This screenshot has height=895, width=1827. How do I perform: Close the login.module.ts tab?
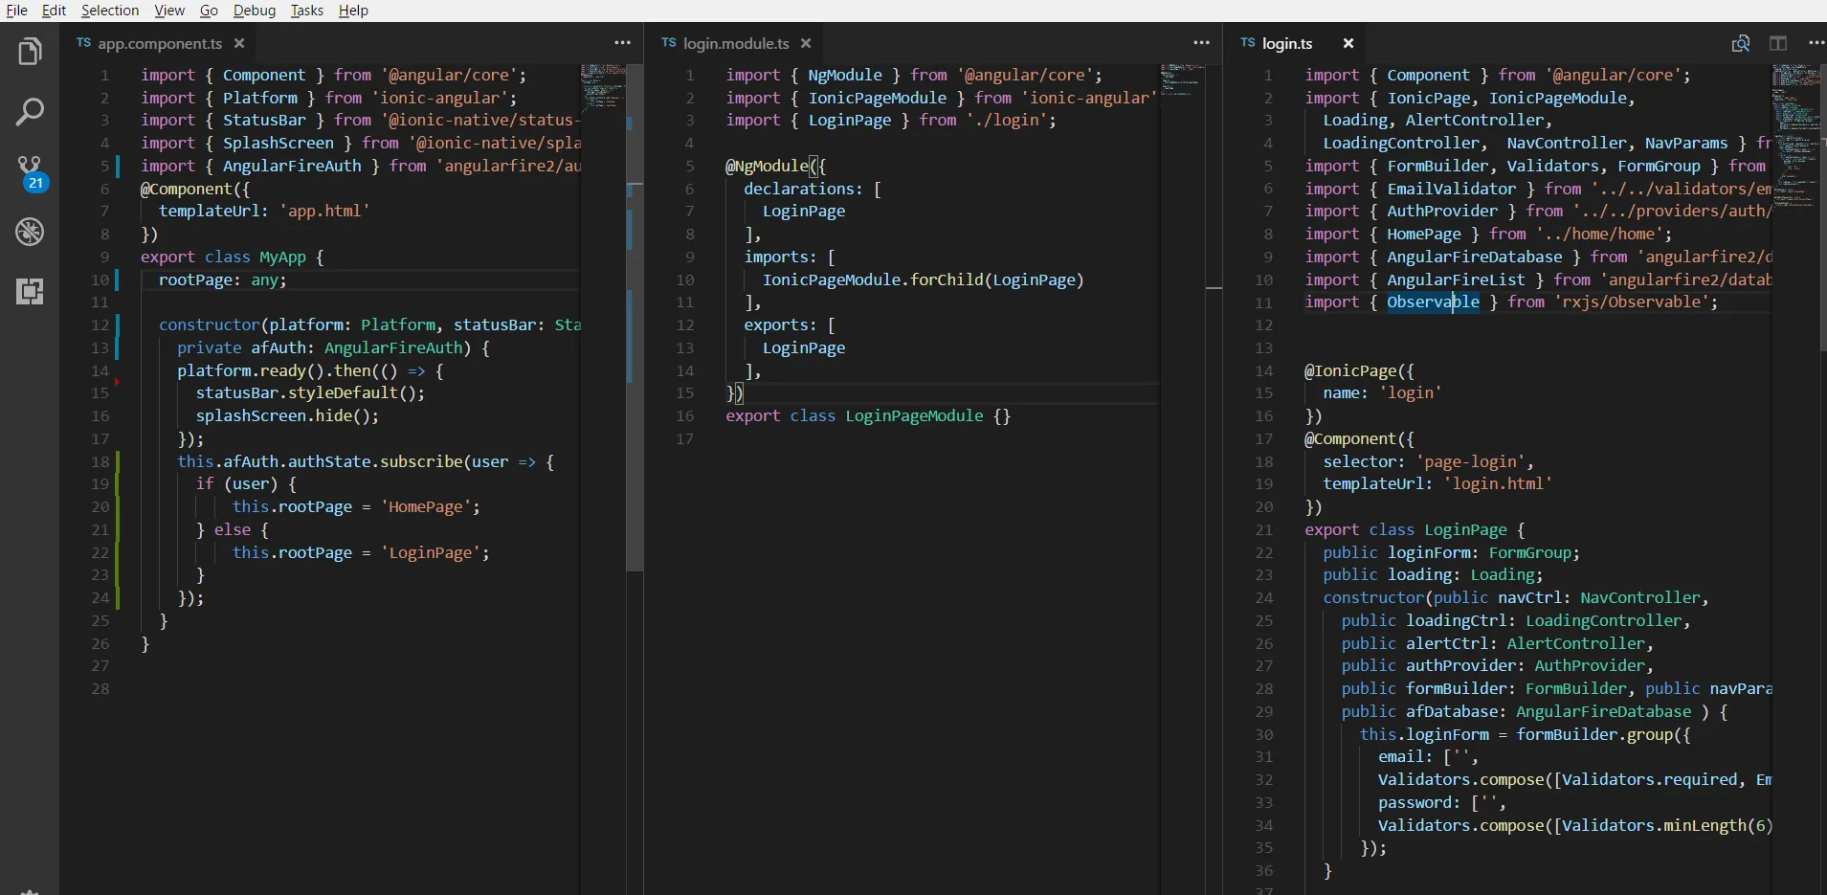tap(806, 43)
